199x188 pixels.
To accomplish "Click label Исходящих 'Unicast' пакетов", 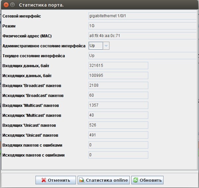I will tap(30, 135).
